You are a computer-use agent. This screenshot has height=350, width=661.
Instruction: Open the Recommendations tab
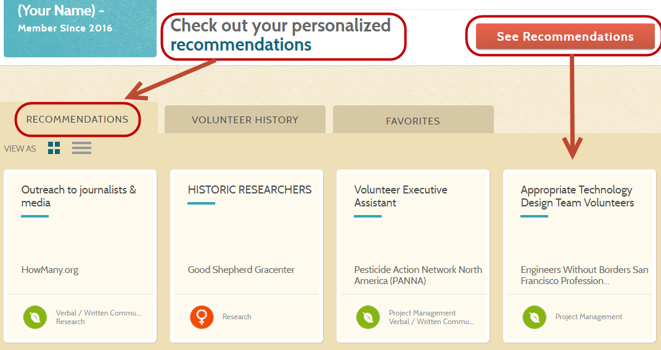[78, 119]
